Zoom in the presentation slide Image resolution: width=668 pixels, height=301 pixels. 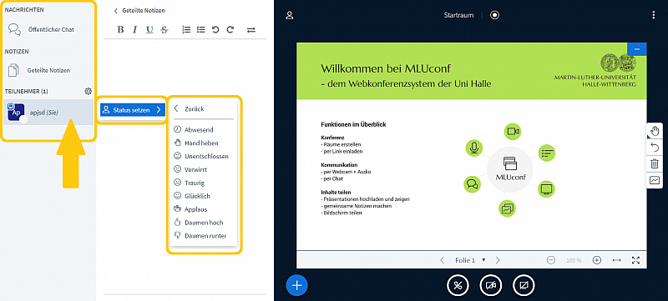[596, 260]
